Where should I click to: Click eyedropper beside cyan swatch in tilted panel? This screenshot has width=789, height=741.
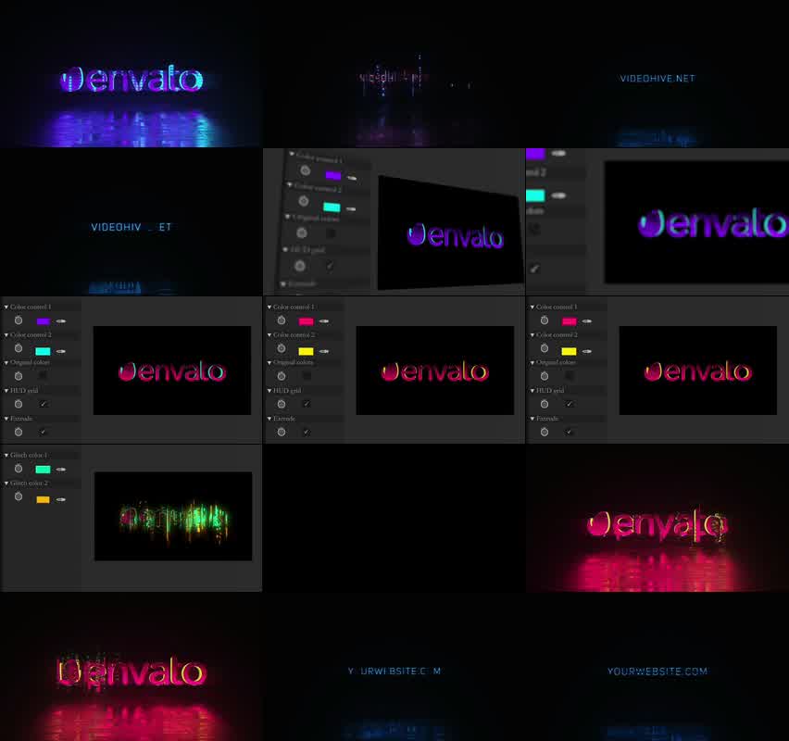[x=350, y=209]
